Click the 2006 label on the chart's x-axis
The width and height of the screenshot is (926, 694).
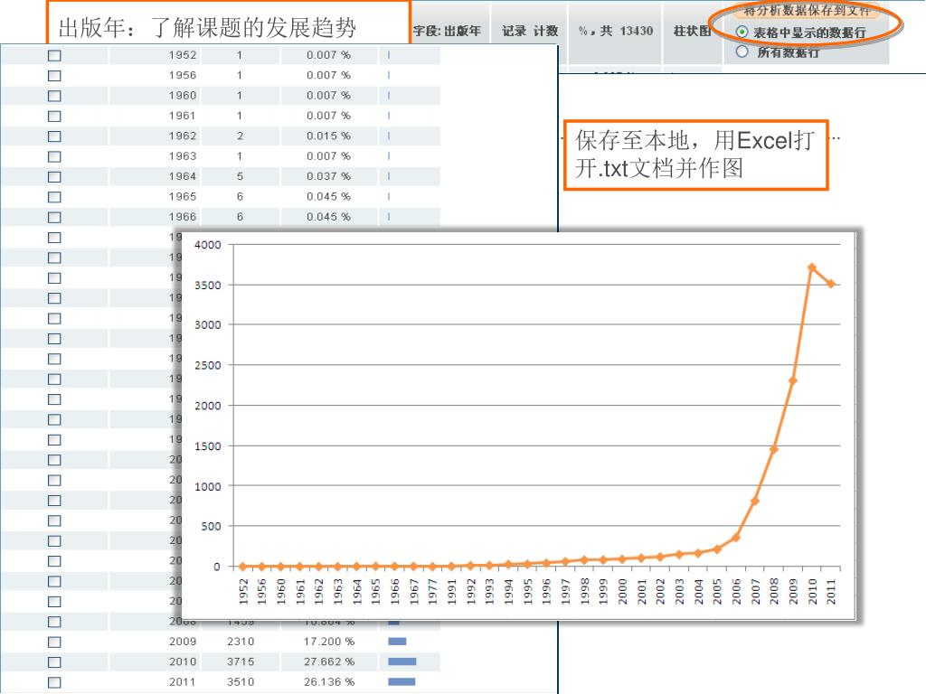pyautogui.click(x=736, y=591)
